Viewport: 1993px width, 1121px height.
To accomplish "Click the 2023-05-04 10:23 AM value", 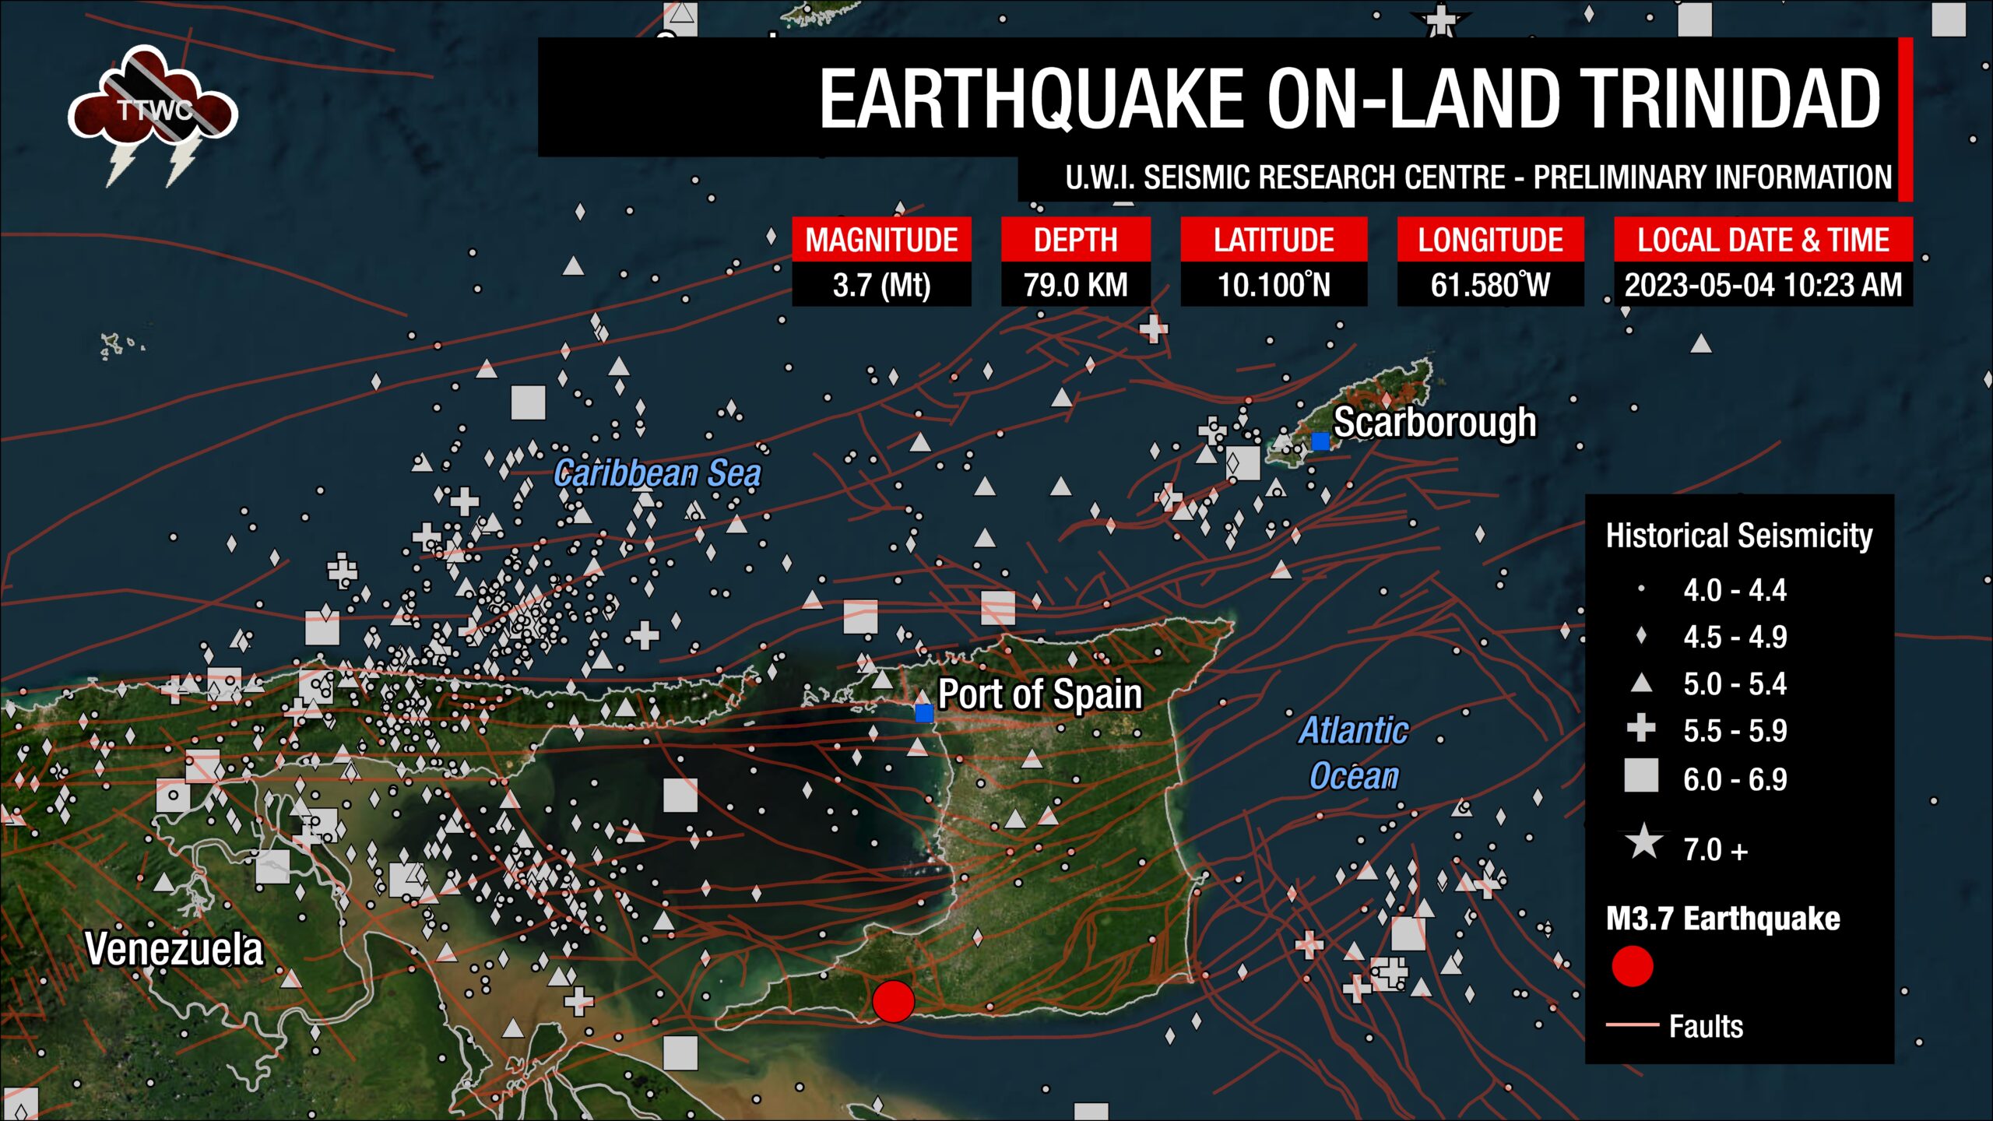I will point(1763,284).
